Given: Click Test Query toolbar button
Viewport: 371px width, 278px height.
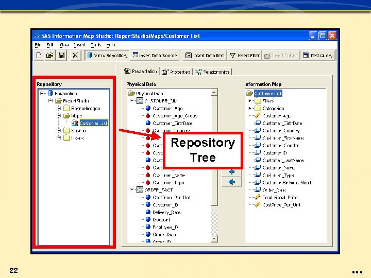Looking at the screenshot, I should pyautogui.click(x=318, y=55).
